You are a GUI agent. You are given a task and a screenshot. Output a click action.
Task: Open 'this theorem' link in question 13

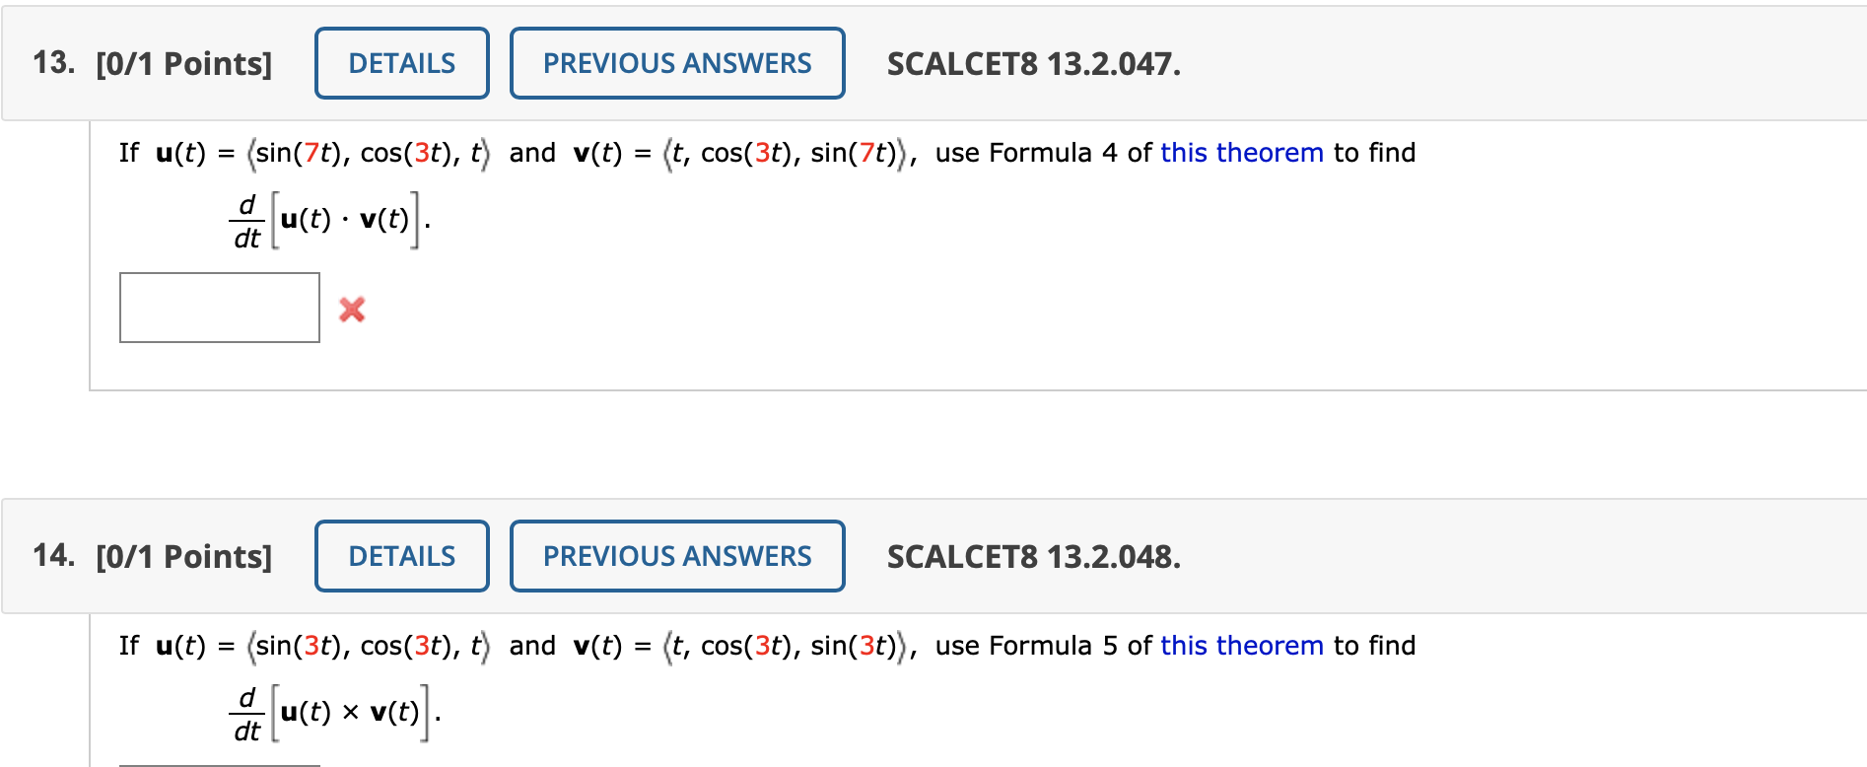click(1241, 153)
